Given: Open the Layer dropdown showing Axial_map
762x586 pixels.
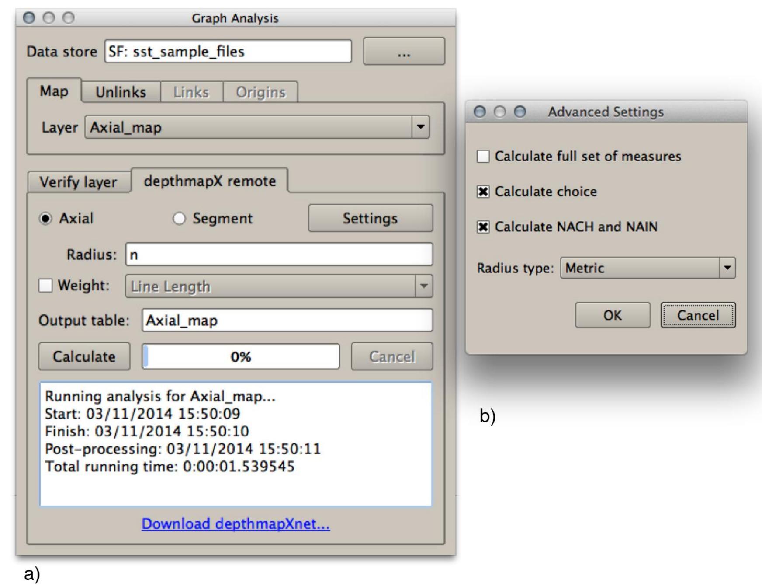Looking at the screenshot, I should pyautogui.click(x=257, y=127).
